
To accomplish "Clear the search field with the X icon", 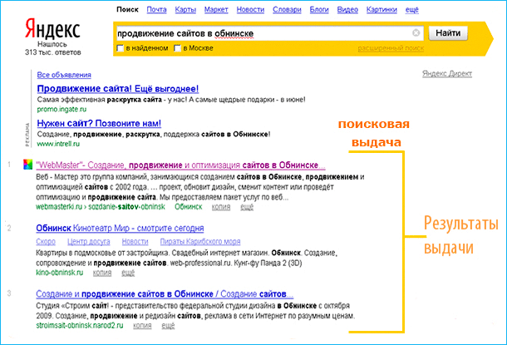I will [416, 32].
